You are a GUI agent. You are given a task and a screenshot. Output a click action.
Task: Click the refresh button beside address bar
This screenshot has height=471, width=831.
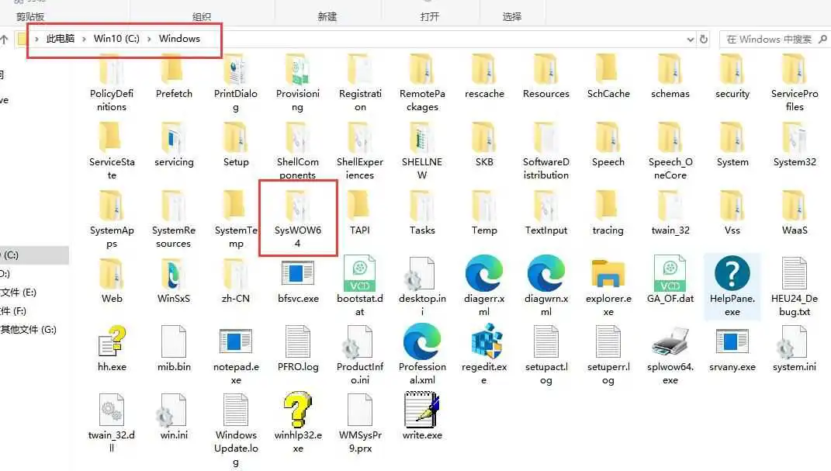704,40
